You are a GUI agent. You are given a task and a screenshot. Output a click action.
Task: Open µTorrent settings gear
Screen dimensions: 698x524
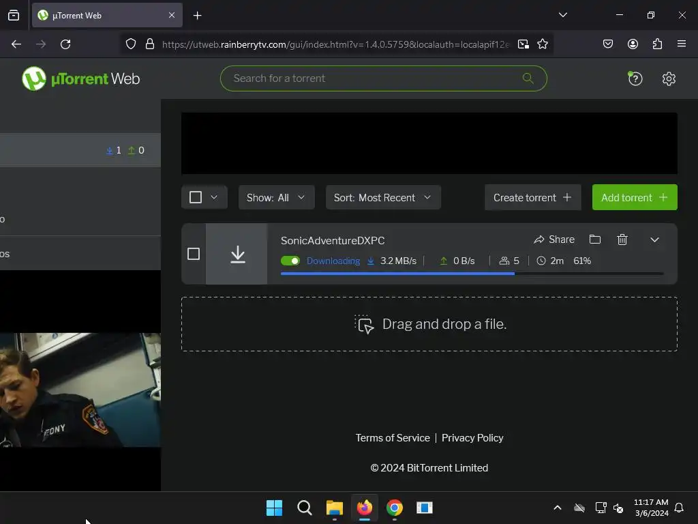pos(669,79)
